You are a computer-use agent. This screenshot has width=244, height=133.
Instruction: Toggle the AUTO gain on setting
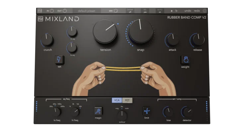(x=160, y=11)
